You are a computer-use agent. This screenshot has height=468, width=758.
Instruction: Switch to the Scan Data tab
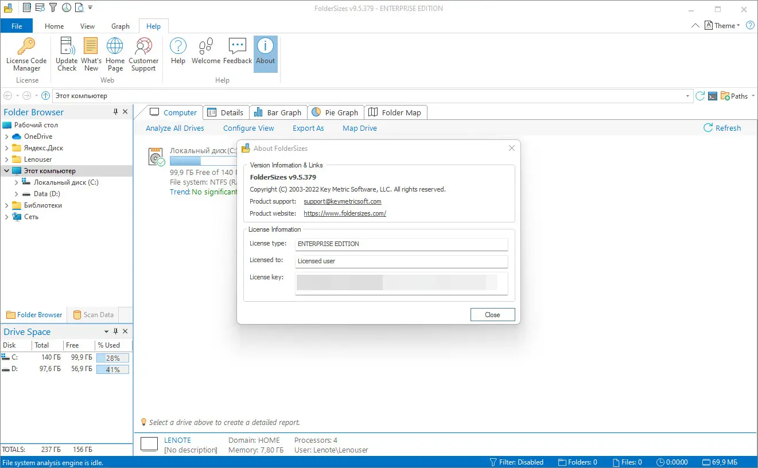coord(94,314)
